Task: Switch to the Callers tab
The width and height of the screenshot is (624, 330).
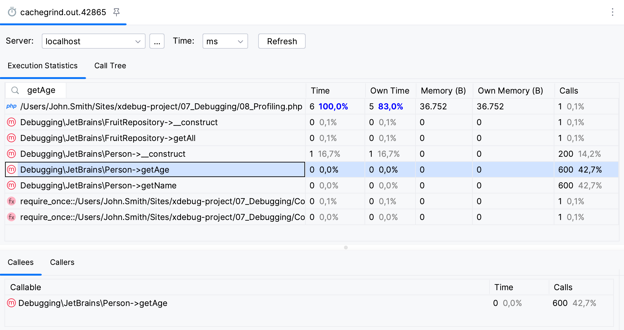Action: (62, 262)
